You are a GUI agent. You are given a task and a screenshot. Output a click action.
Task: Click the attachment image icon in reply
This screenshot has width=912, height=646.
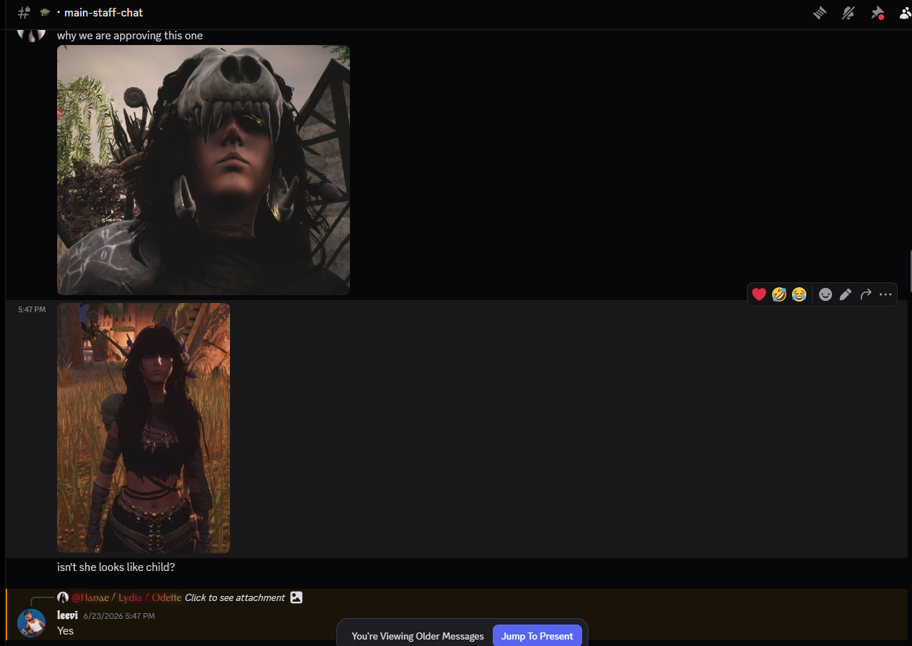coord(296,597)
